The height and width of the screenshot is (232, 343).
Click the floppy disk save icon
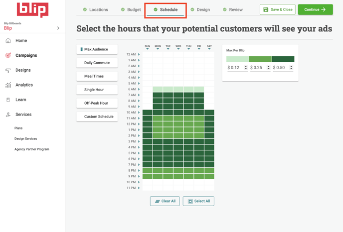(266, 9)
